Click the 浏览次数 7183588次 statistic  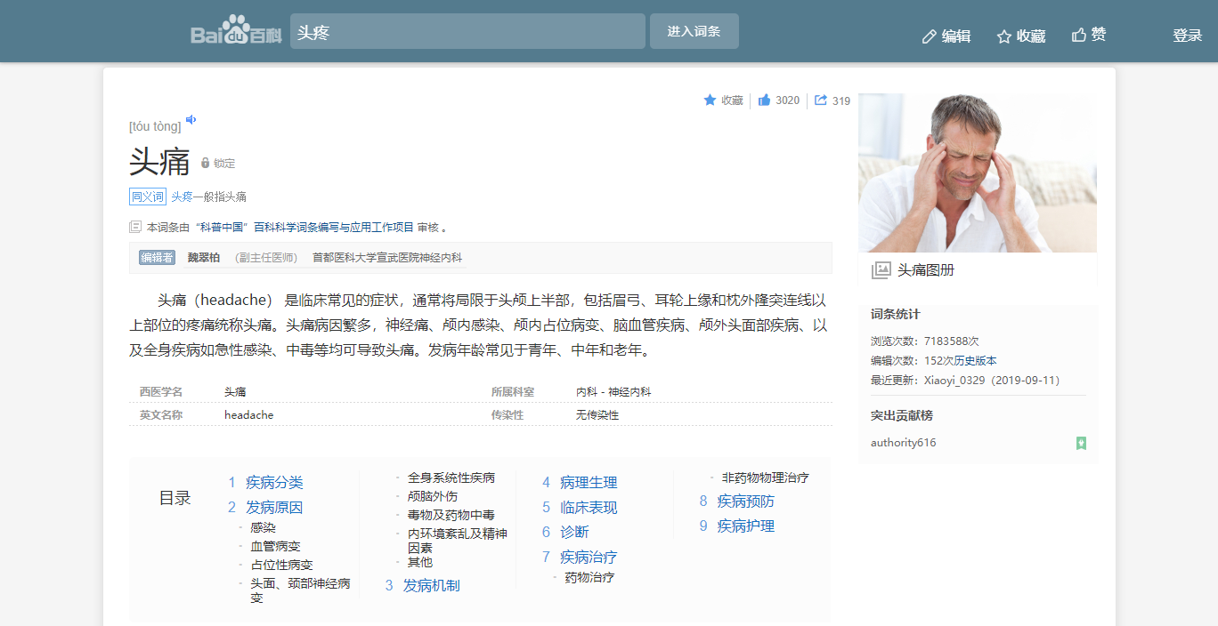pyautogui.click(x=925, y=341)
